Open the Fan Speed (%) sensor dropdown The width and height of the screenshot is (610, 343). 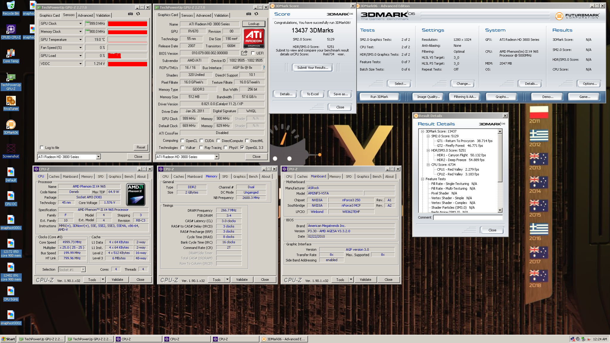80,48
